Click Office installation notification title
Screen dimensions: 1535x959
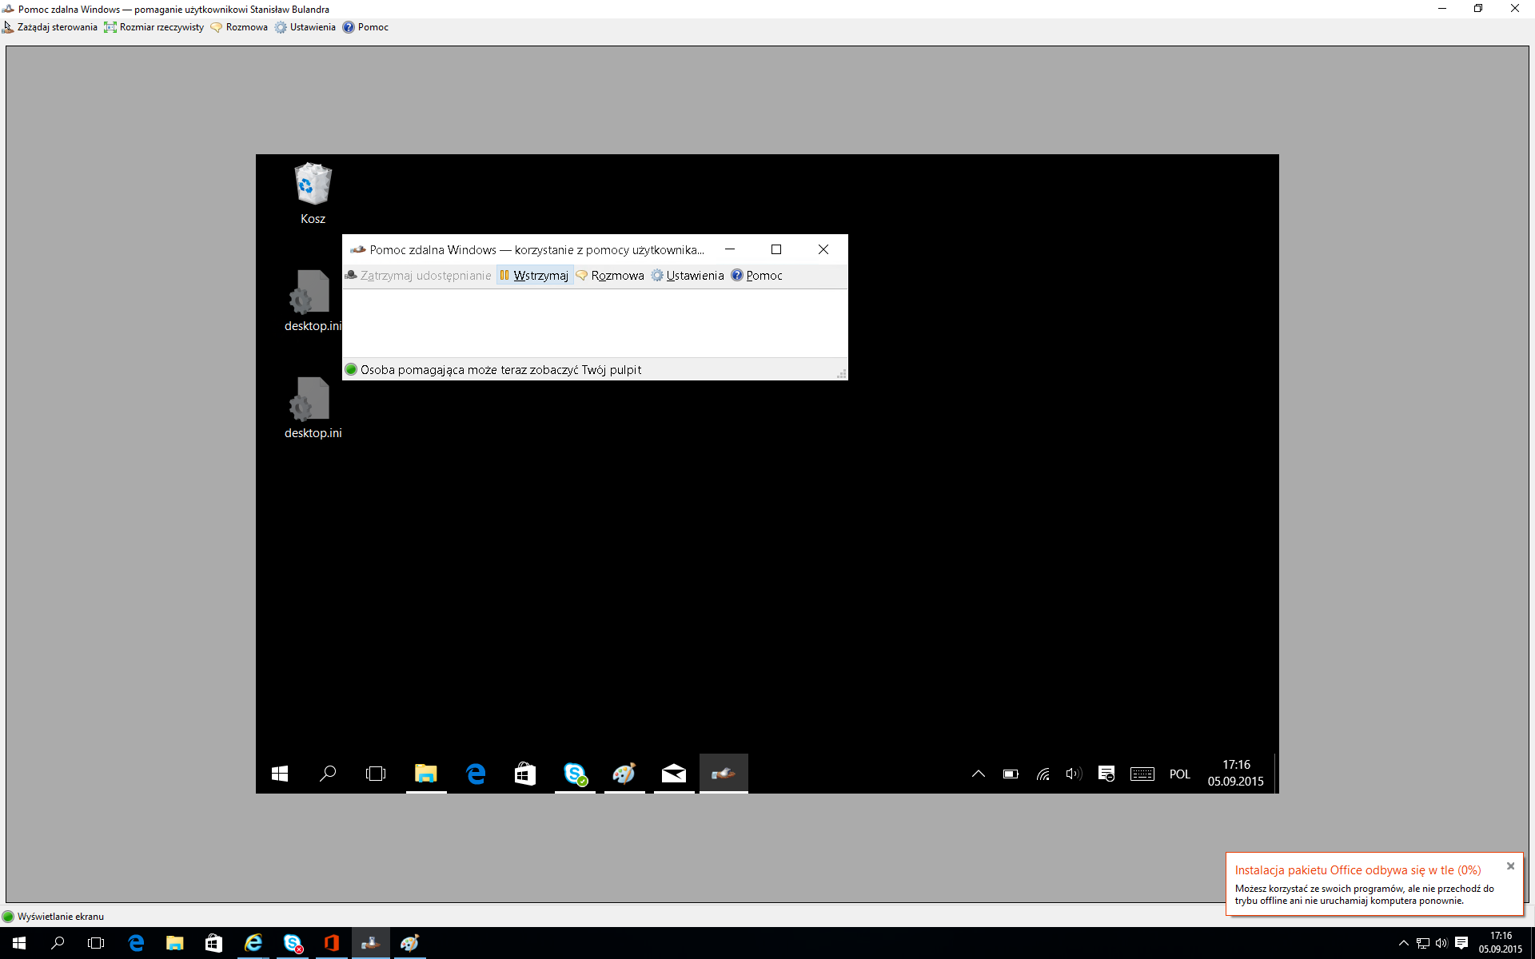[1358, 870]
